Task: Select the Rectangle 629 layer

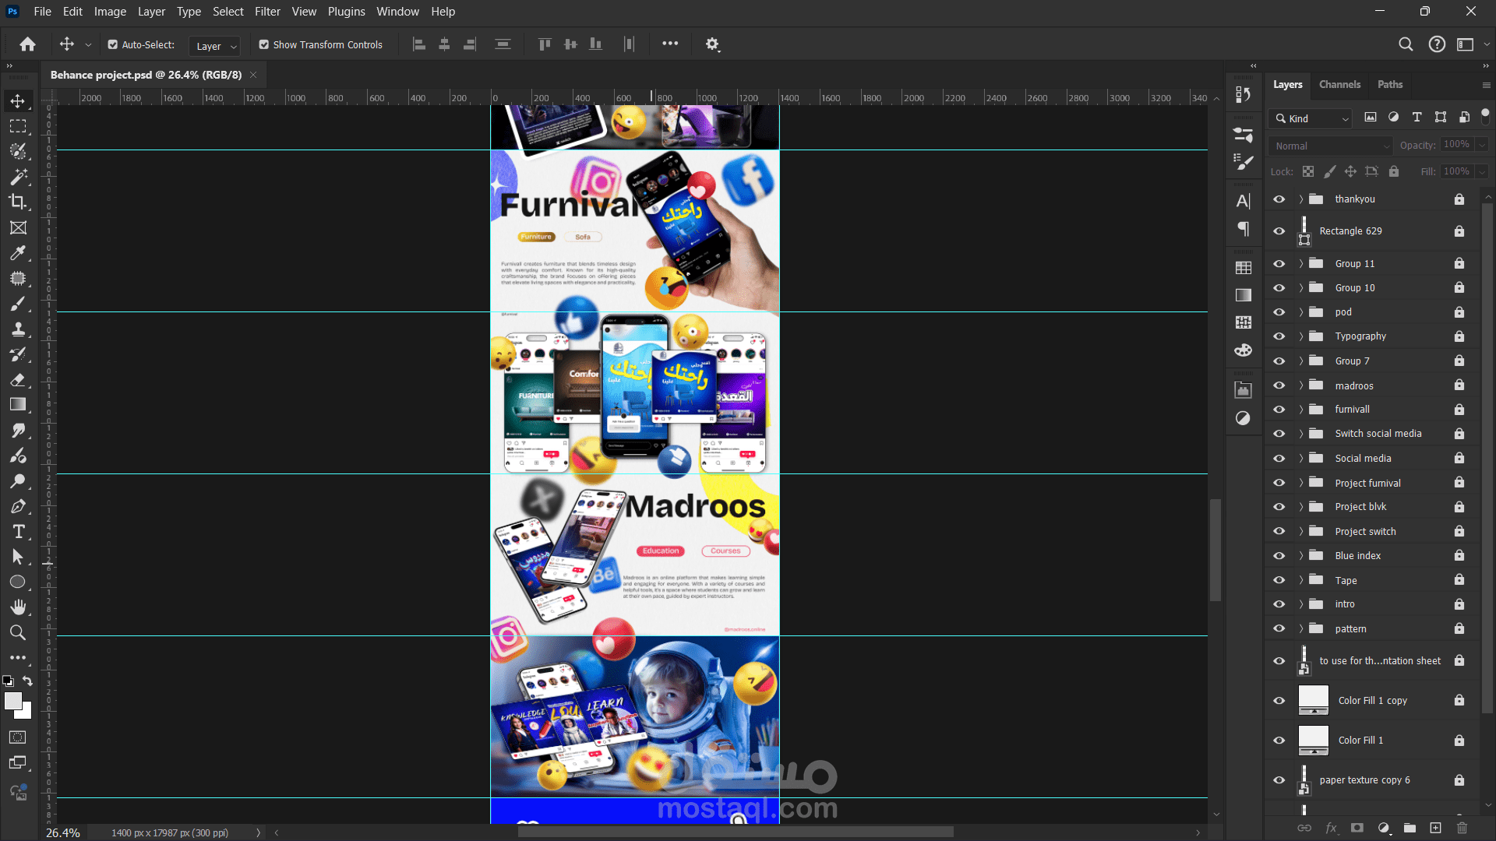Action: click(1350, 231)
